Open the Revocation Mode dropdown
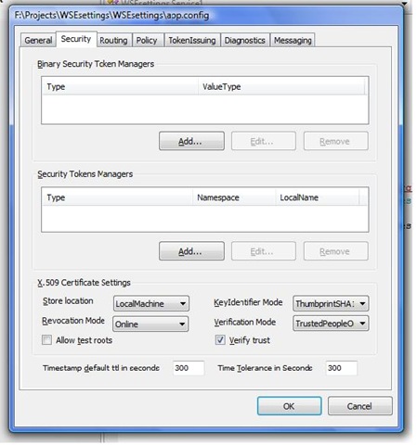Viewport: 417px width, 445px height. pyautogui.click(x=150, y=324)
